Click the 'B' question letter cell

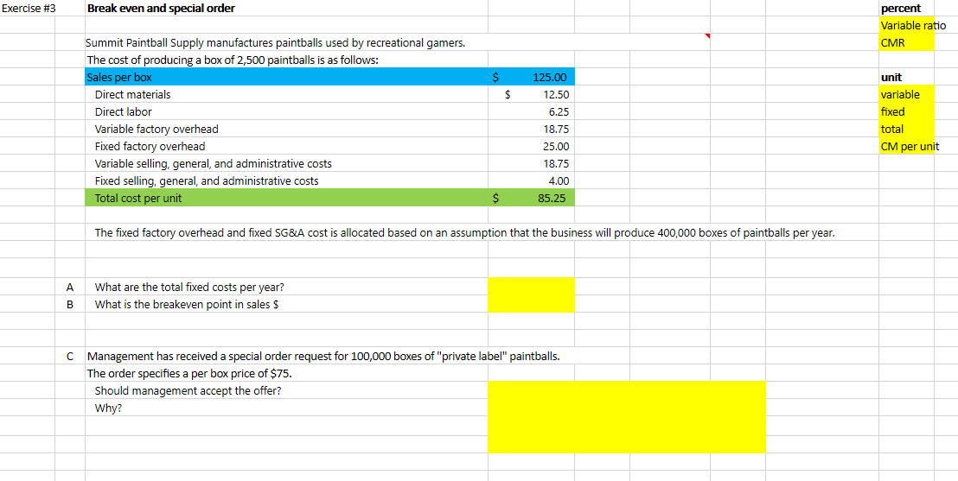tap(70, 304)
